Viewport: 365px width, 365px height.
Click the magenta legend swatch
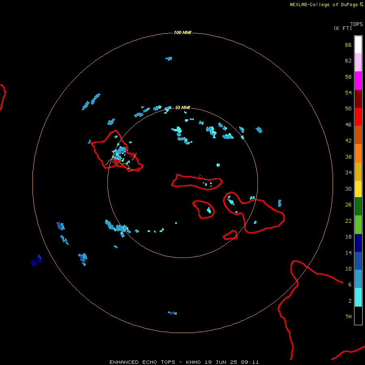(358, 81)
